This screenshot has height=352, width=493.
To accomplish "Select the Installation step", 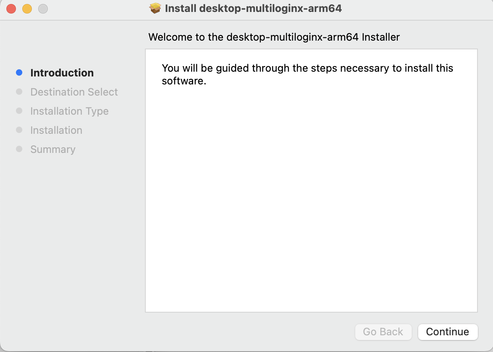I will pyautogui.click(x=56, y=130).
